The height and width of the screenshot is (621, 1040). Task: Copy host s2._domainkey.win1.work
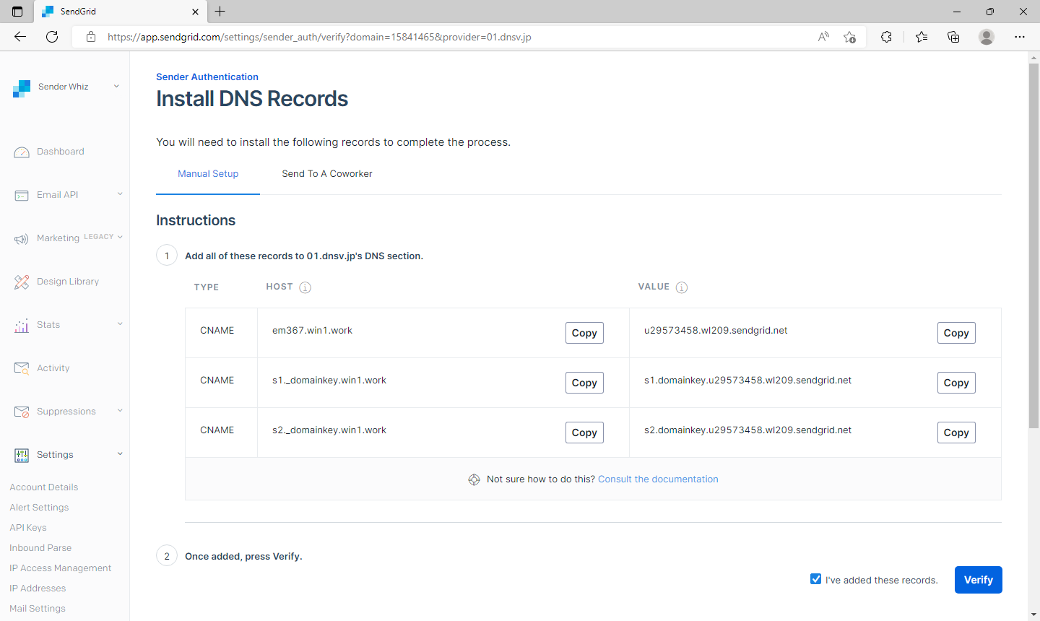[x=584, y=433]
